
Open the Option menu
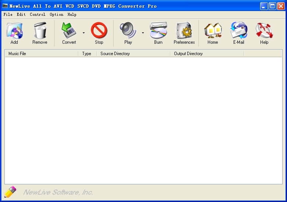pyautogui.click(x=56, y=14)
